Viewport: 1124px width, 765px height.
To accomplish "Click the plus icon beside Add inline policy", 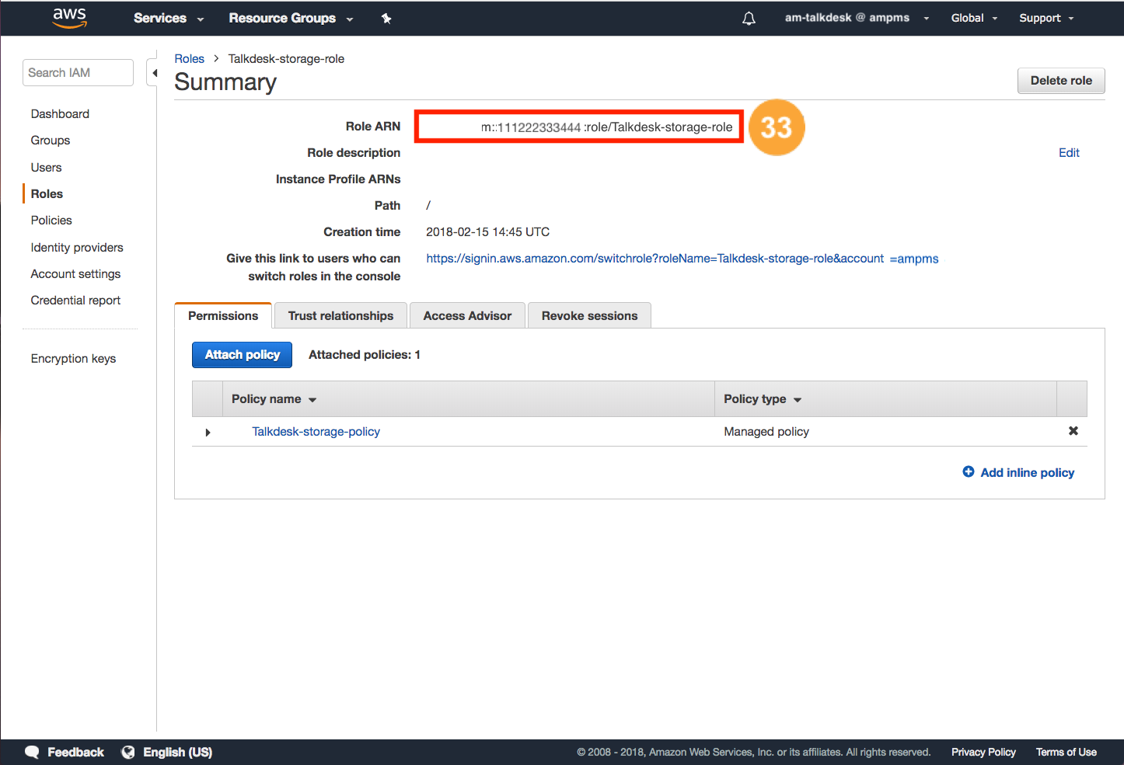I will click(968, 471).
